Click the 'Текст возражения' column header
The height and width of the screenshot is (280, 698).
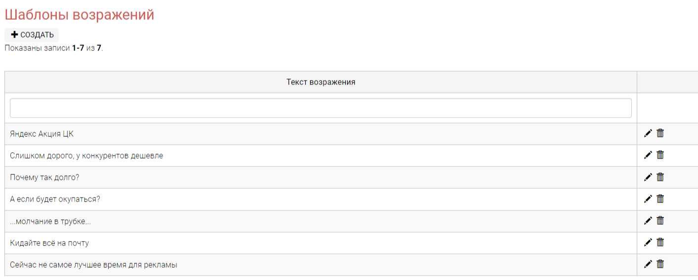321,82
